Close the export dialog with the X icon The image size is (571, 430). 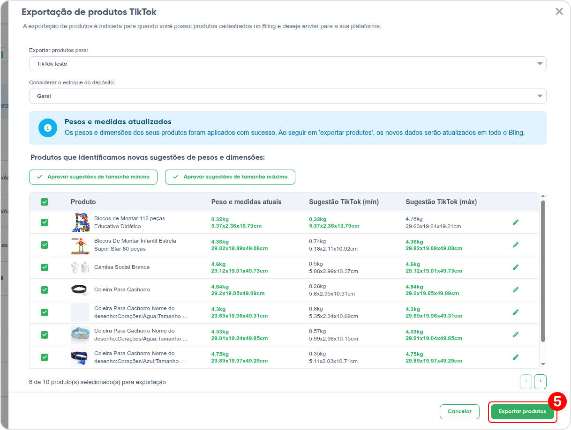coord(559,12)
